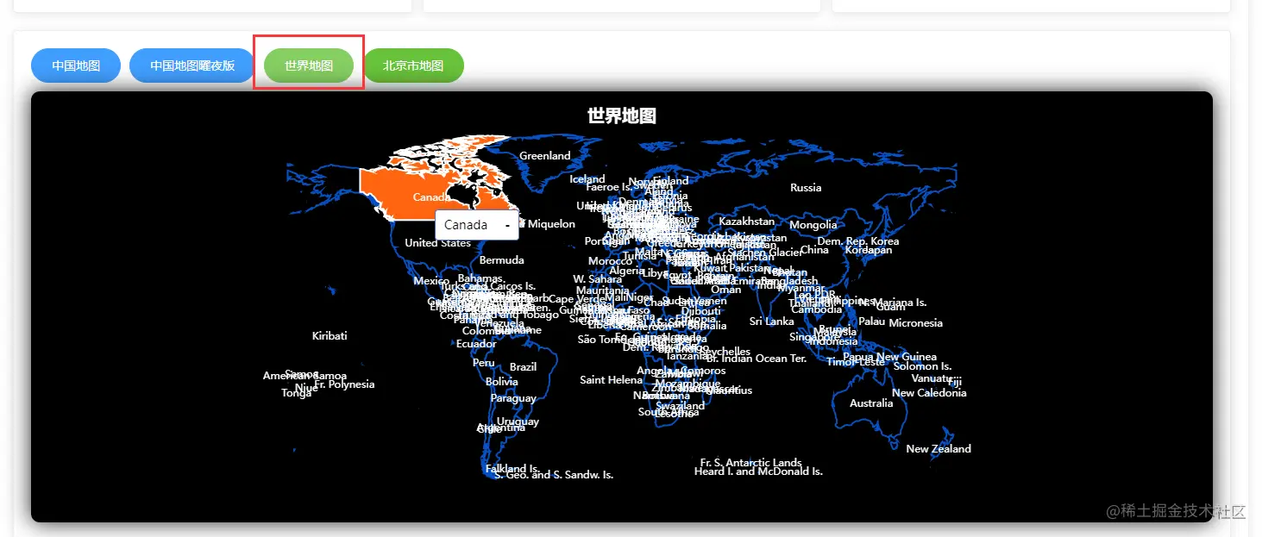The width and height of the screenshot is (1262, 537).
Task: Click the New Zealand label
Action: coord(939,449)
